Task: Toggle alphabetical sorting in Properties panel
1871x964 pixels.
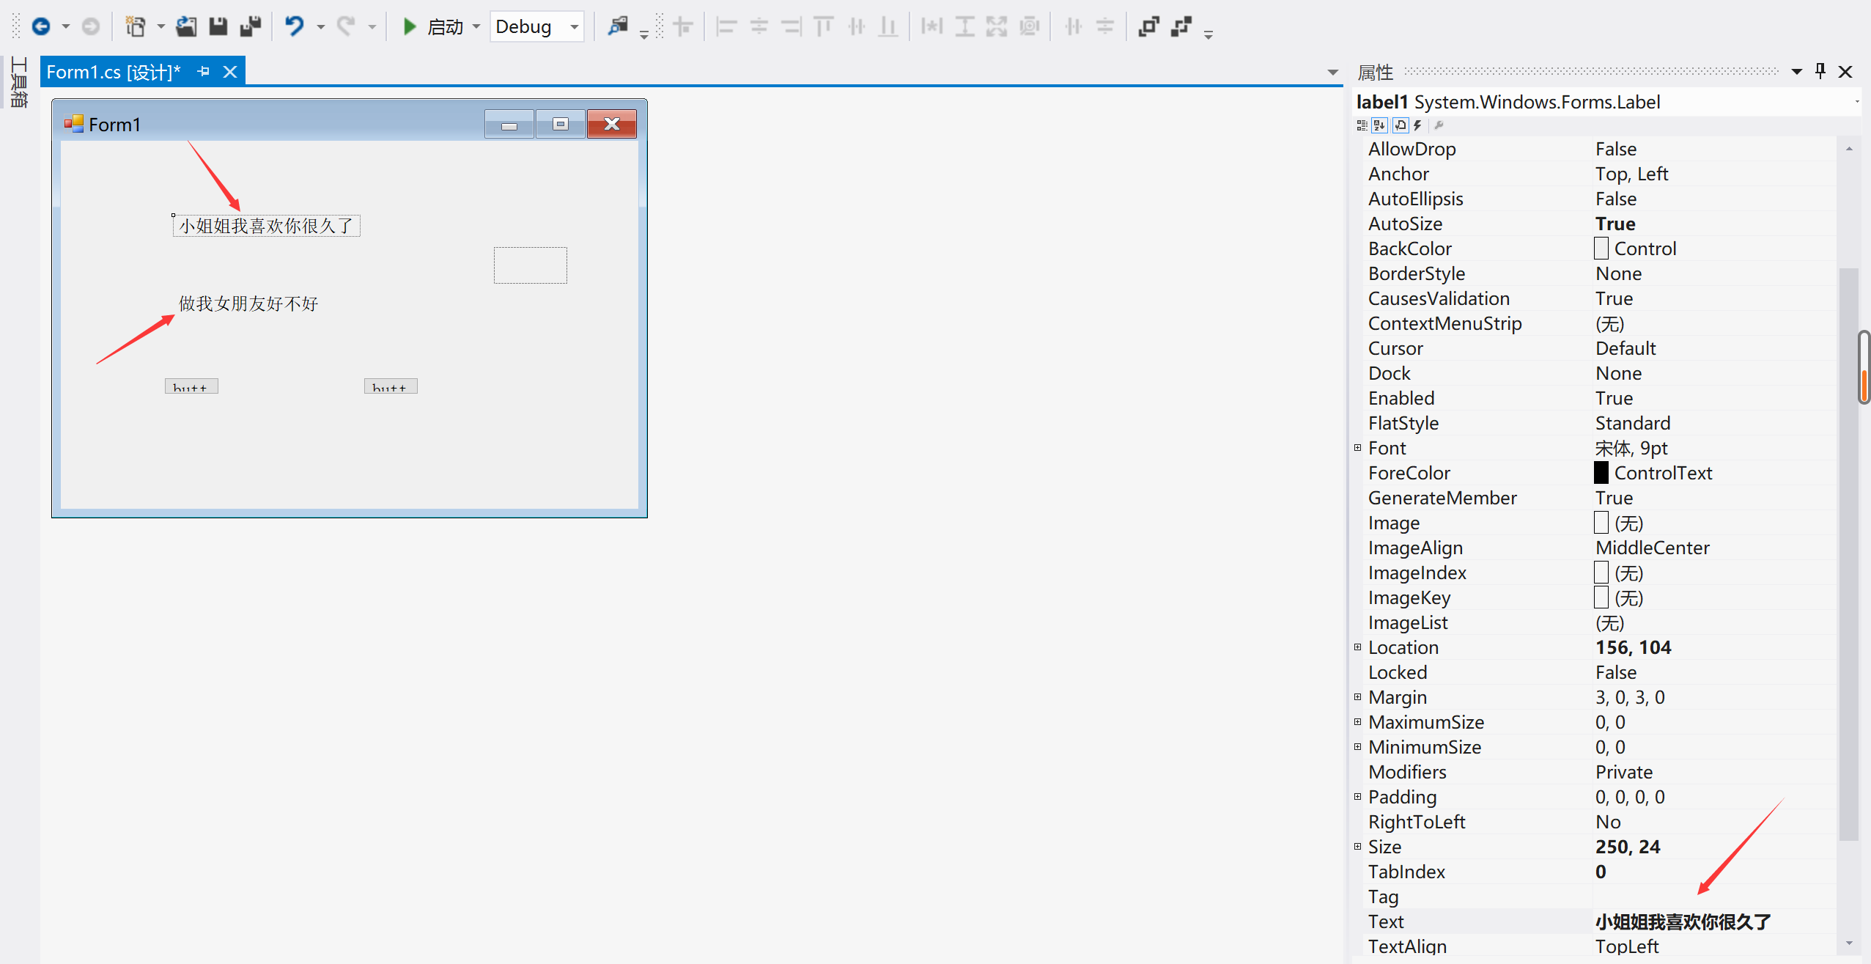Action: click(1380, 125)
